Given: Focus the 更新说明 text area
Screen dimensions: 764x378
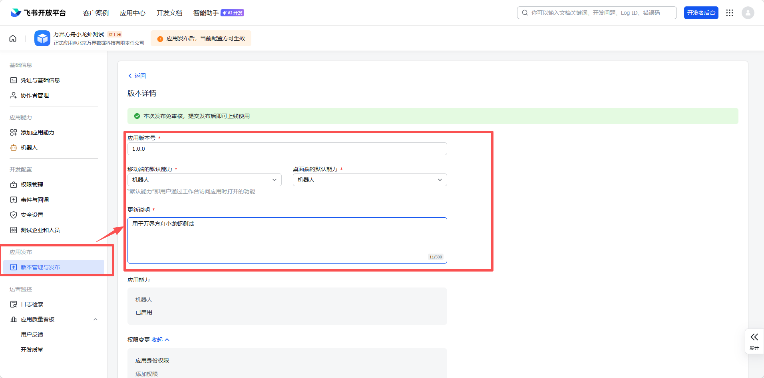Looking at the screenshot, I should (287, 240).
